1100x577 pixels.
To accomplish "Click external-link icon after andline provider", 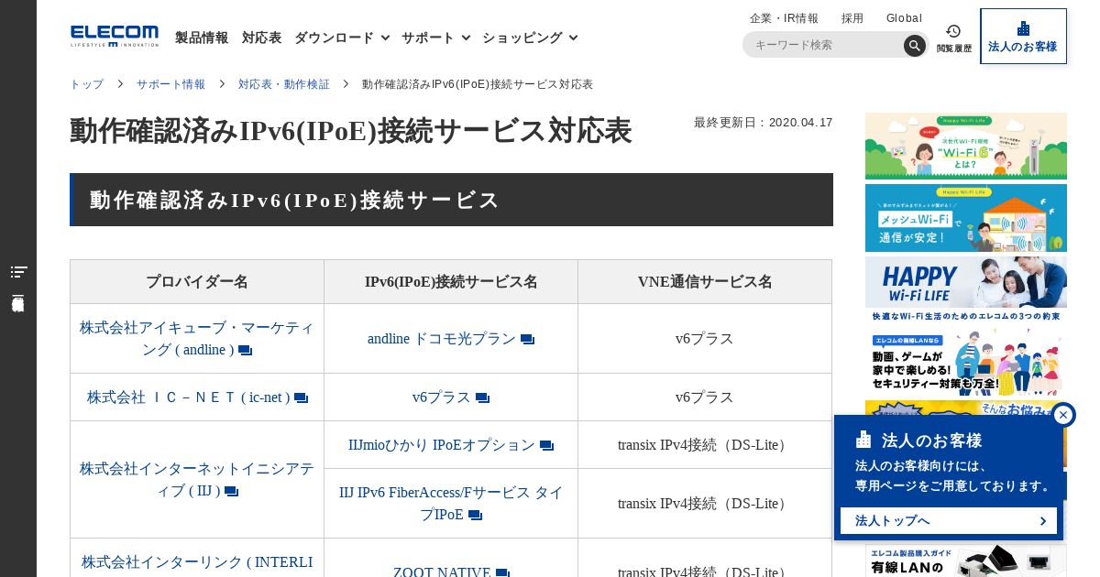I will (x=245, y=351).
